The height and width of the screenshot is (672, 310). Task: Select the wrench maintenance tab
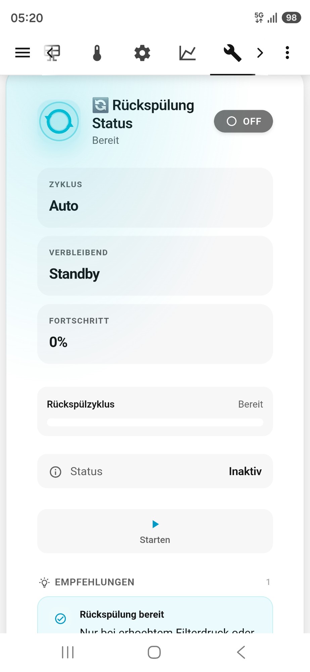point(232,53)
